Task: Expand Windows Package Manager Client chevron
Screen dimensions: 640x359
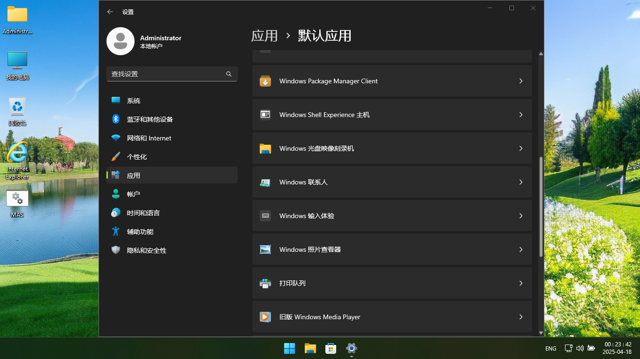Action: pos(521,81)
